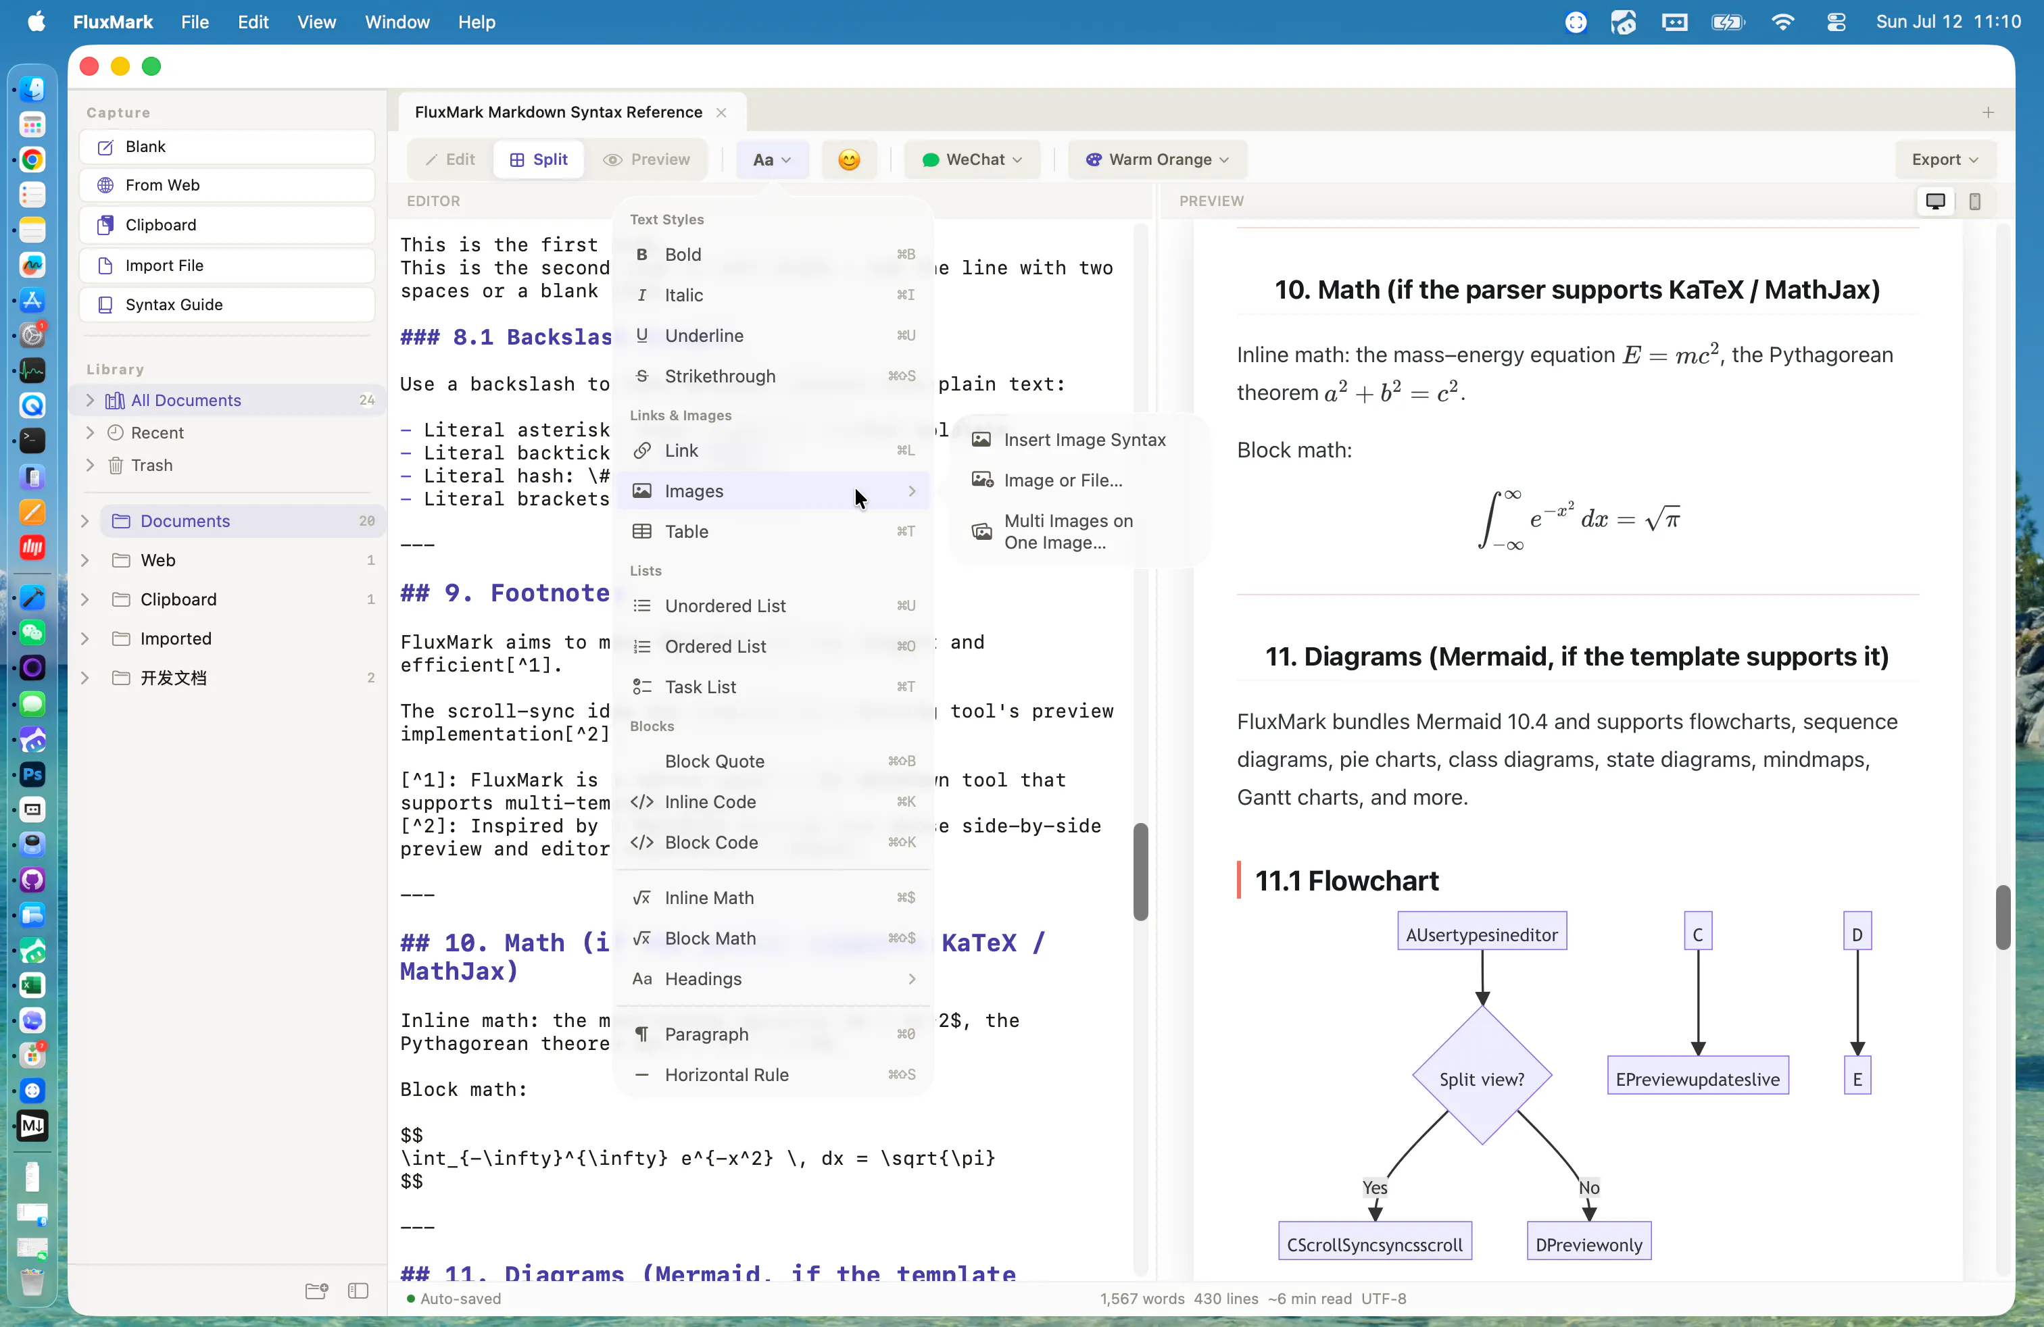The height and width of the screenshot is (1327, 2044).
Task: Open the File menu
Action: coord(195,22)
